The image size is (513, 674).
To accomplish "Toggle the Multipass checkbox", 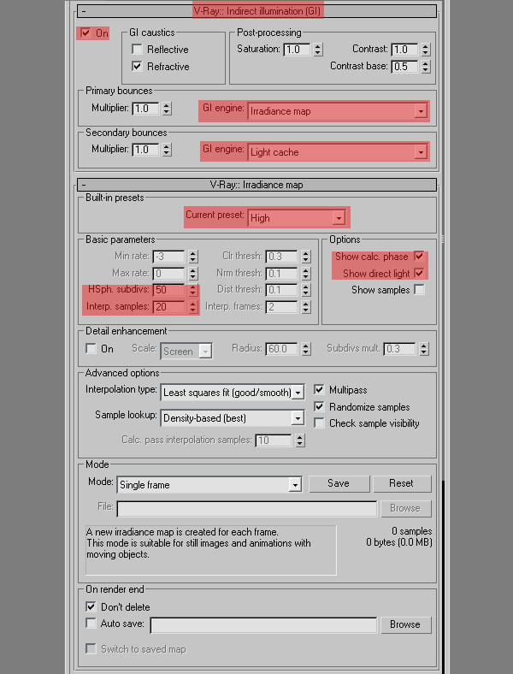I will [319, 390].
